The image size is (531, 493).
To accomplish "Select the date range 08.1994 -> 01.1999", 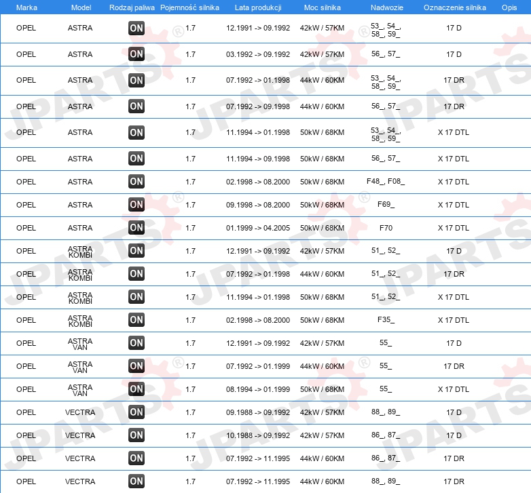I will (258, 389).
